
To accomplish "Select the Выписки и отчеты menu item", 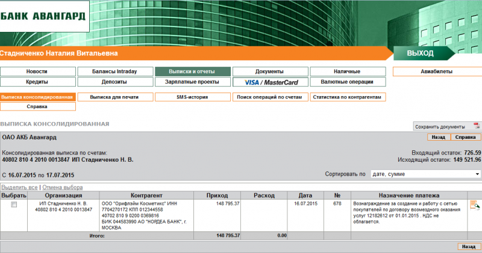I will (193, 72).
